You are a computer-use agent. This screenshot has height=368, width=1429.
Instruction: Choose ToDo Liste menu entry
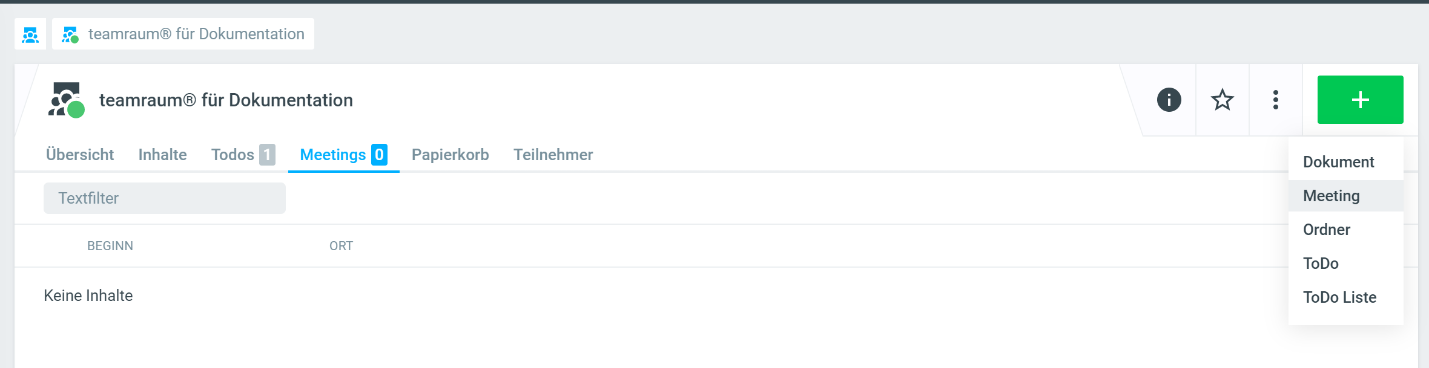(x=1339, y=297)
